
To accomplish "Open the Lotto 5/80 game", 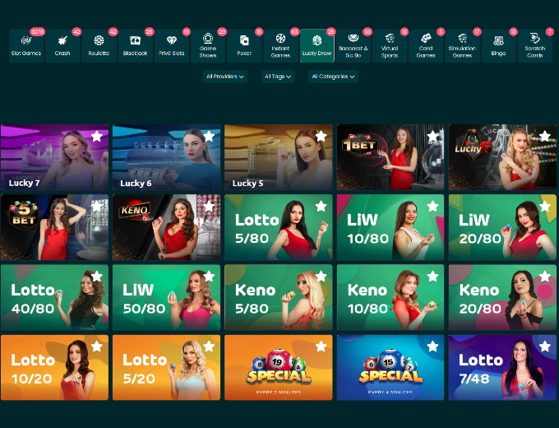I will (x=279, y=227).
